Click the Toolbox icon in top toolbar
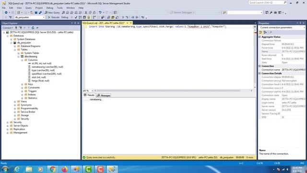The image size is (307, 173). [x=275, y=12]
